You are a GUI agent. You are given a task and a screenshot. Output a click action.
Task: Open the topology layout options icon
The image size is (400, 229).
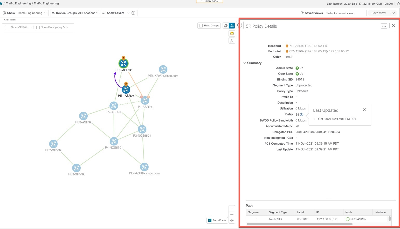[232, 41]
